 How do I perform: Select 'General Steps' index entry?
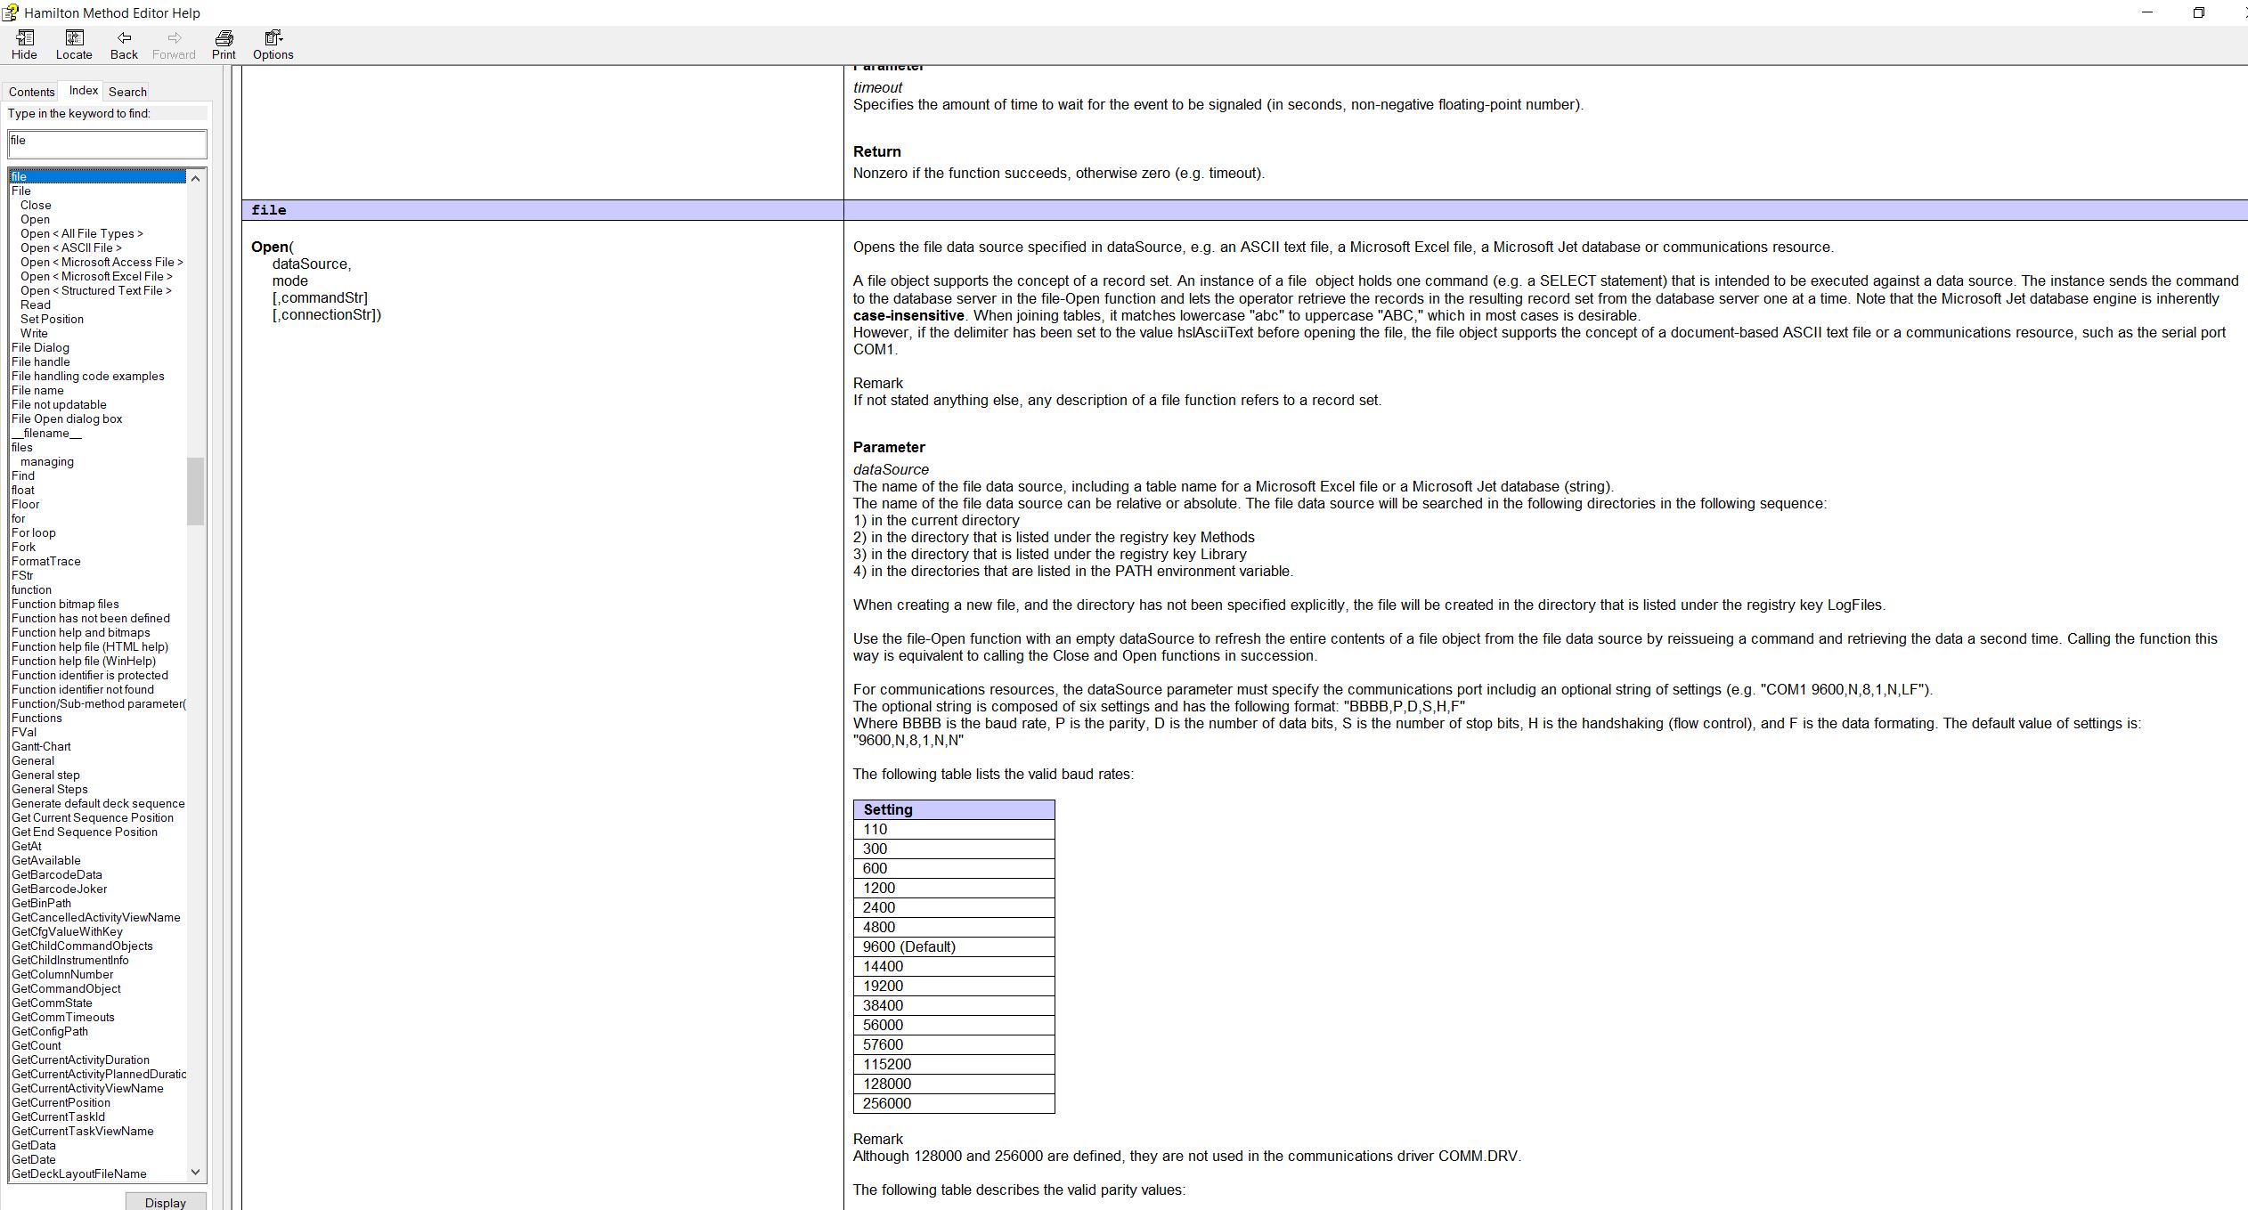point(49,789)
